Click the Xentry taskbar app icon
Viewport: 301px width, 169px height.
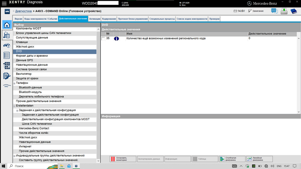(76, 166)
